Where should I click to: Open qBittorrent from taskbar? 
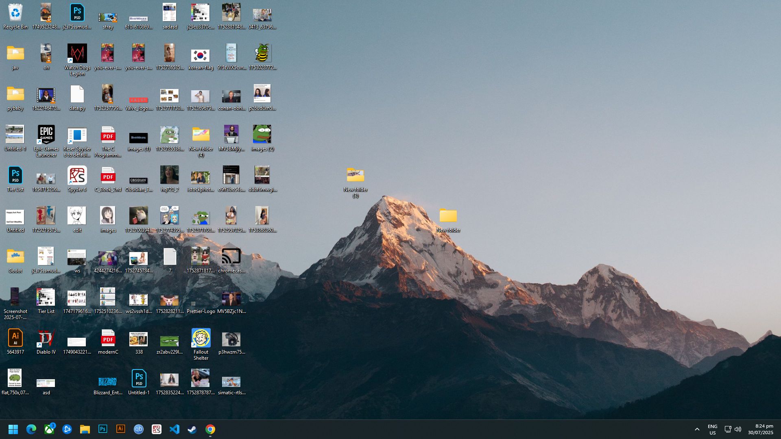click(139, 429)
